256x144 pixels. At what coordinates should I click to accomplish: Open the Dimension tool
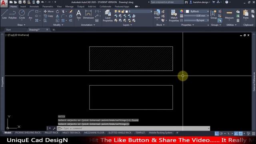tap(88, 14)
